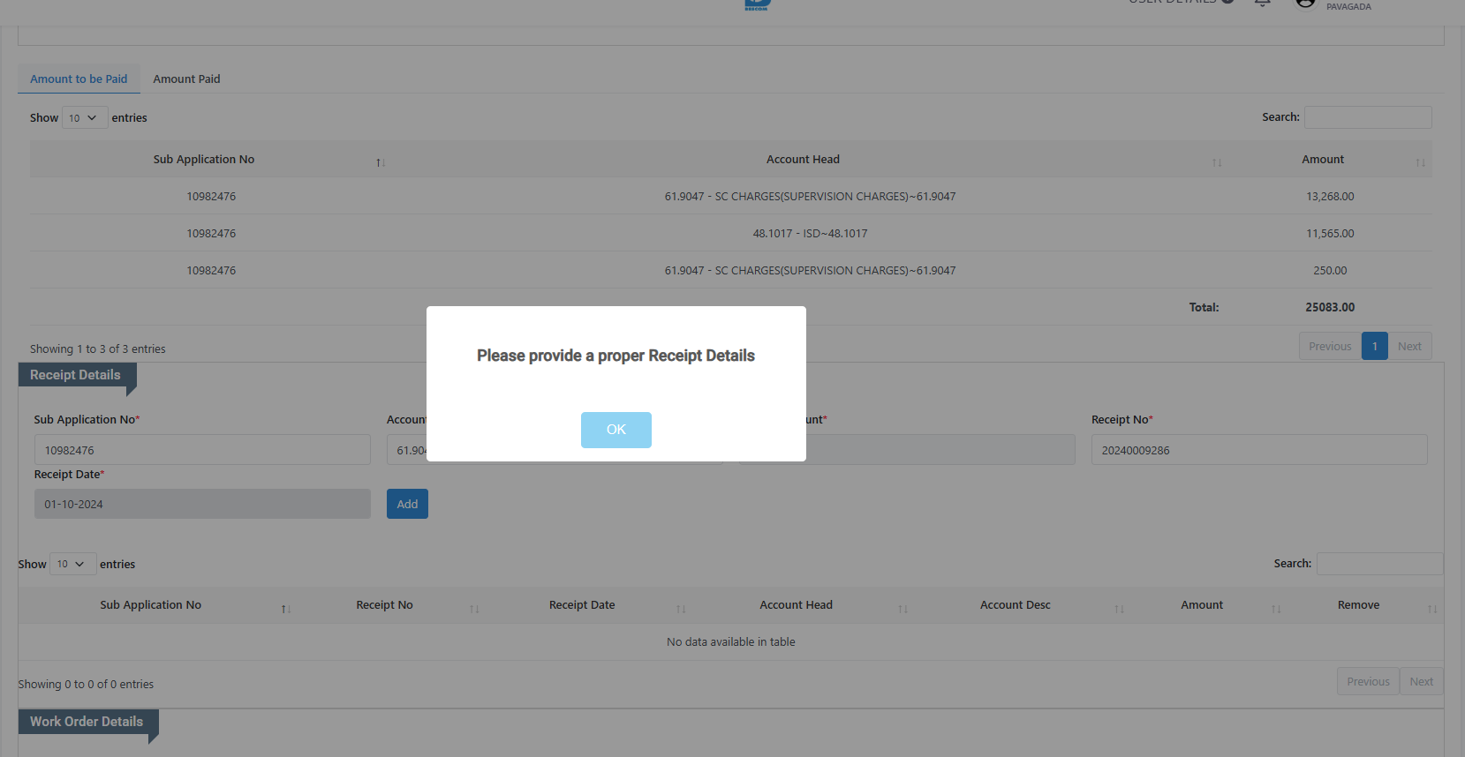Click the amount 11,565.00 cell
The width and height of the screenshot is (1465, 757).
(x=1330, y=234)
